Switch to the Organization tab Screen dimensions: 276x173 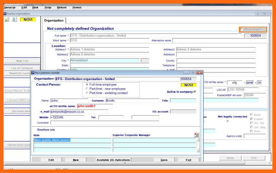(54, 21)
